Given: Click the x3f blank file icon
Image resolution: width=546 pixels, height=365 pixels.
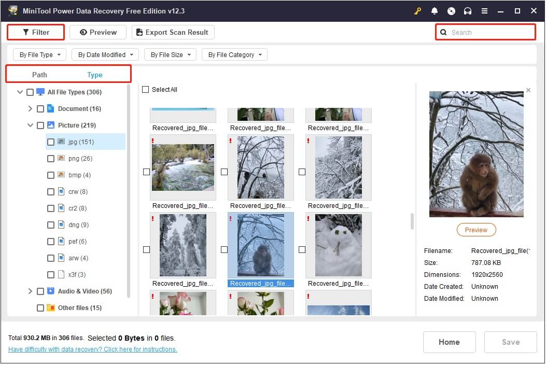Looking at the screenshot, I should (x=61, y=274).
